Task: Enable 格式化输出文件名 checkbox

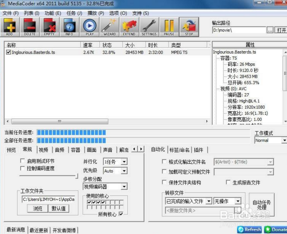Action: click(x=164, y=161)
